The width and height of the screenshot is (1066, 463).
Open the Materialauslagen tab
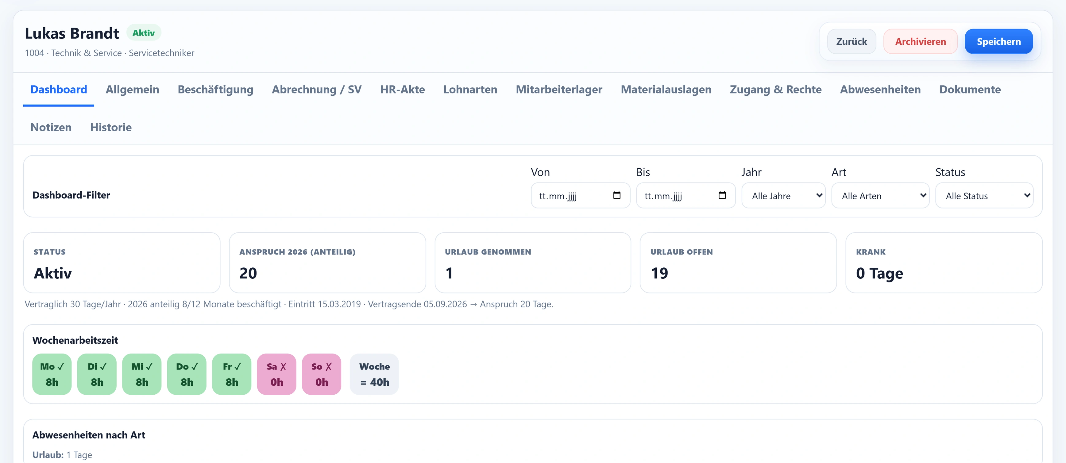[666, 89]
